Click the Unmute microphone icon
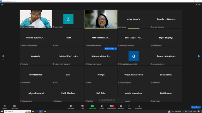 [5, 106]
